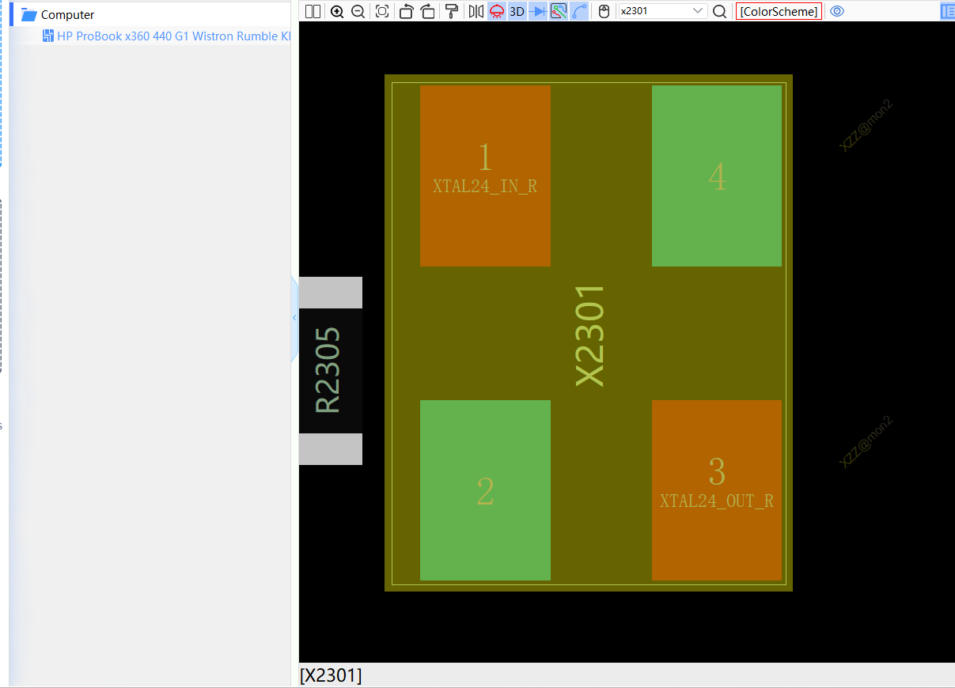Click the magnifier search button

click(719, 11)
